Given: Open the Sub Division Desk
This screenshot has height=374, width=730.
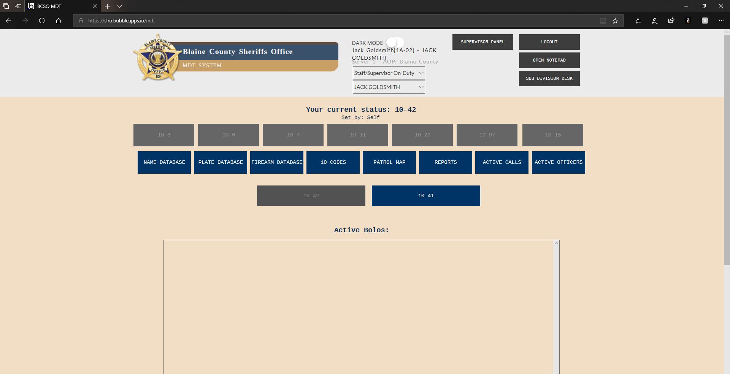Looking at the screenshot, I should (x=549, y=78).
